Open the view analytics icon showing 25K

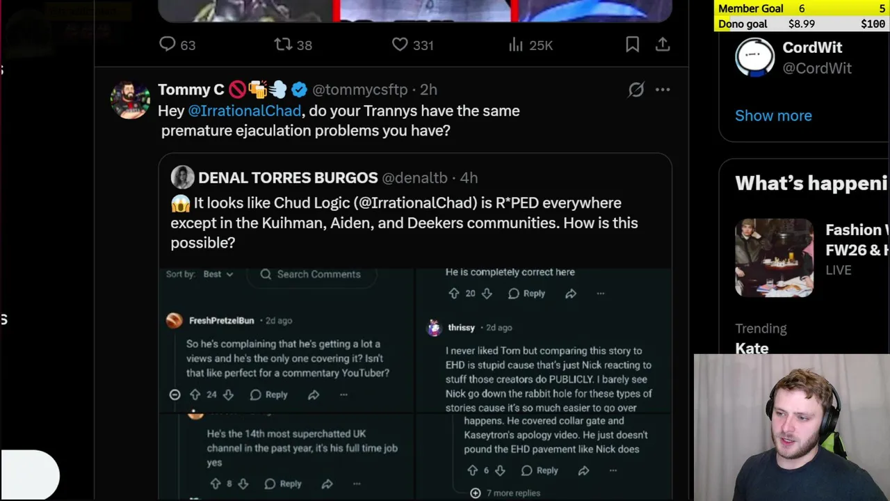[x=515, y=45]
